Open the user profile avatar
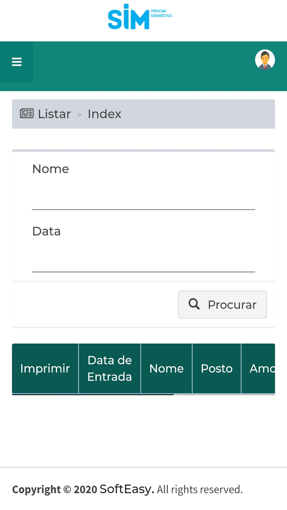The image size is (287, 510). [265, 60]
